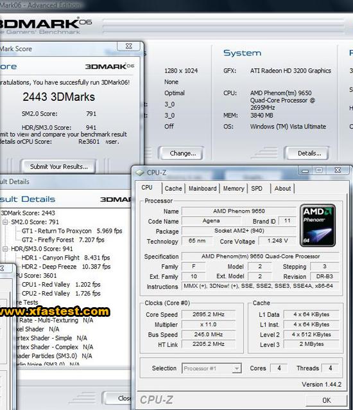Click Submit Your Results... button
Image resolution: width=353 pixels, height=410 pixels.
(59, 167)
